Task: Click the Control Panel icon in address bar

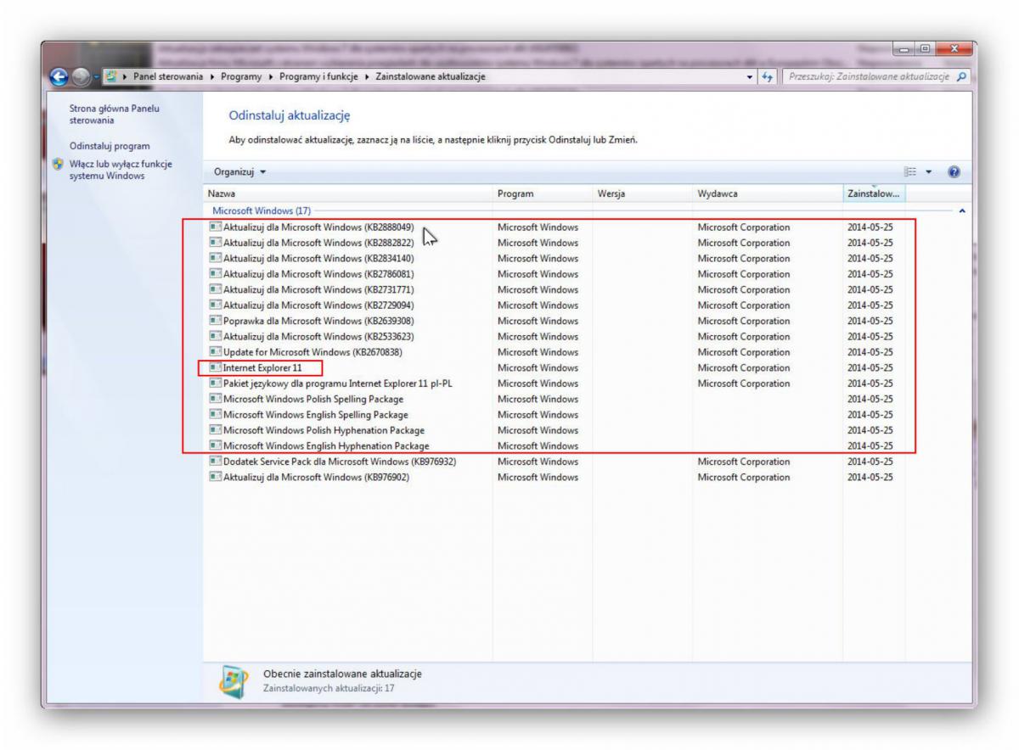Action: click(x=113, y=76)
